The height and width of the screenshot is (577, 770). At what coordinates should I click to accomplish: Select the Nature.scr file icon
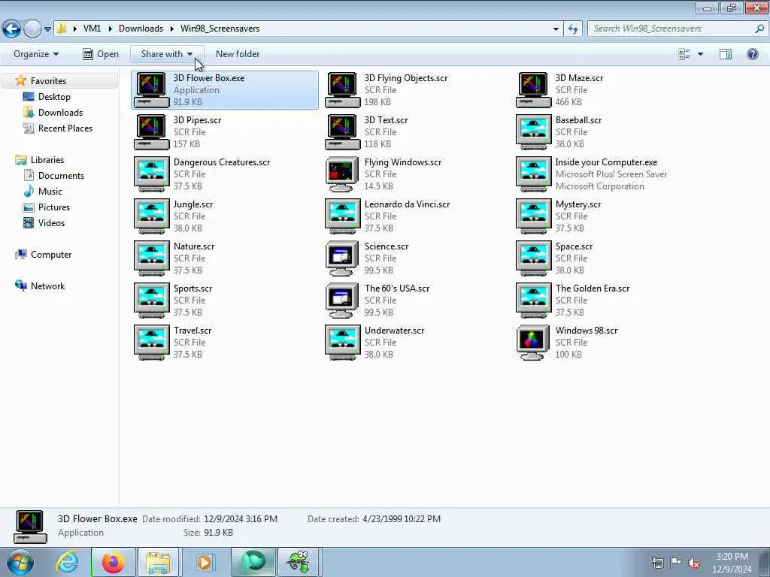click(151, 258)
